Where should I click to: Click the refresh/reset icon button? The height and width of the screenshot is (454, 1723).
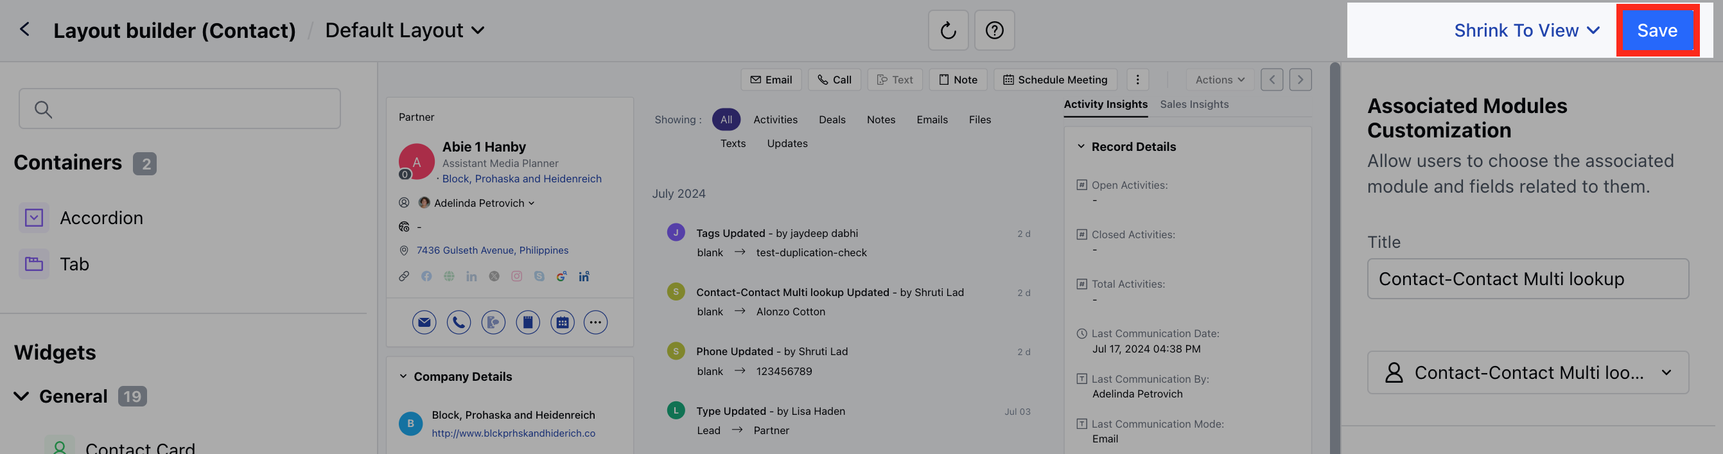pos(947,30)
